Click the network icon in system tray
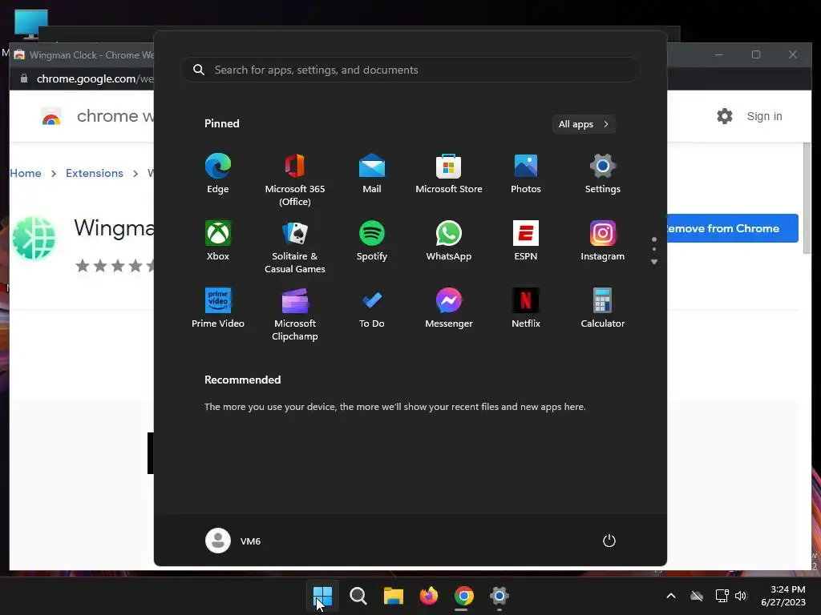The height and width of the screenshot is (615, 821). coord(722,596)
